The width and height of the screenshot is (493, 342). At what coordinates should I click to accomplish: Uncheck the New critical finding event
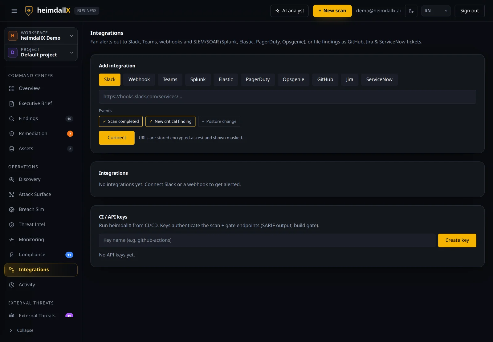tap(170, 121)
